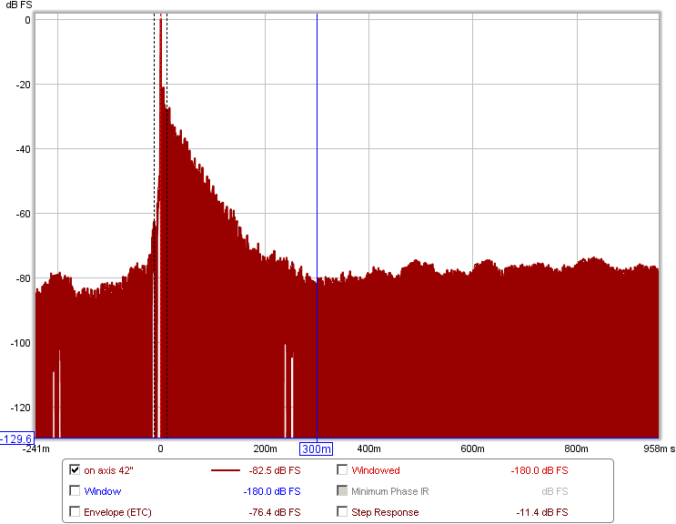Enable the Step Response checkbox
676x524 pixels.
point(342,511)
